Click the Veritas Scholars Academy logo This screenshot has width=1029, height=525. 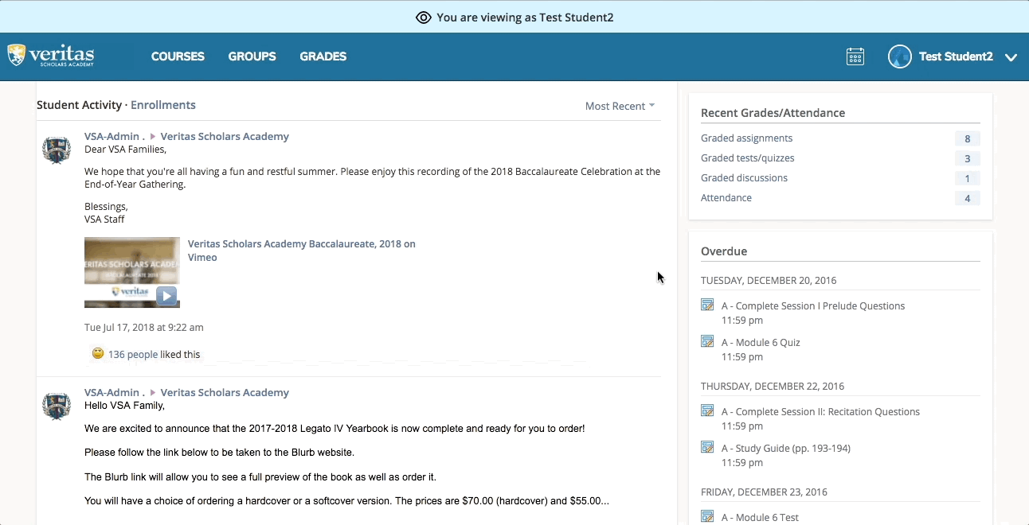51,56
